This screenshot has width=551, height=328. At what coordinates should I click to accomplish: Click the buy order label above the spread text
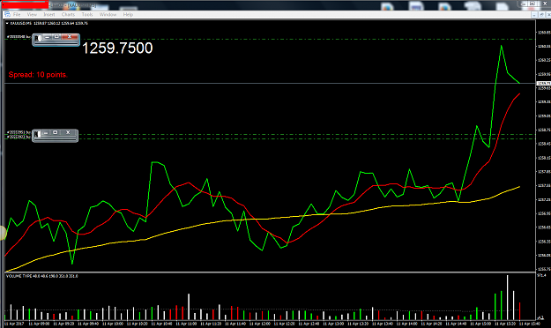(19, 36)
